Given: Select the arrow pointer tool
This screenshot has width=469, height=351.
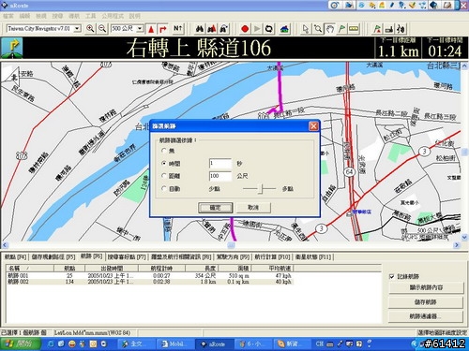Looking at the screenshot, I should point(306,29).
